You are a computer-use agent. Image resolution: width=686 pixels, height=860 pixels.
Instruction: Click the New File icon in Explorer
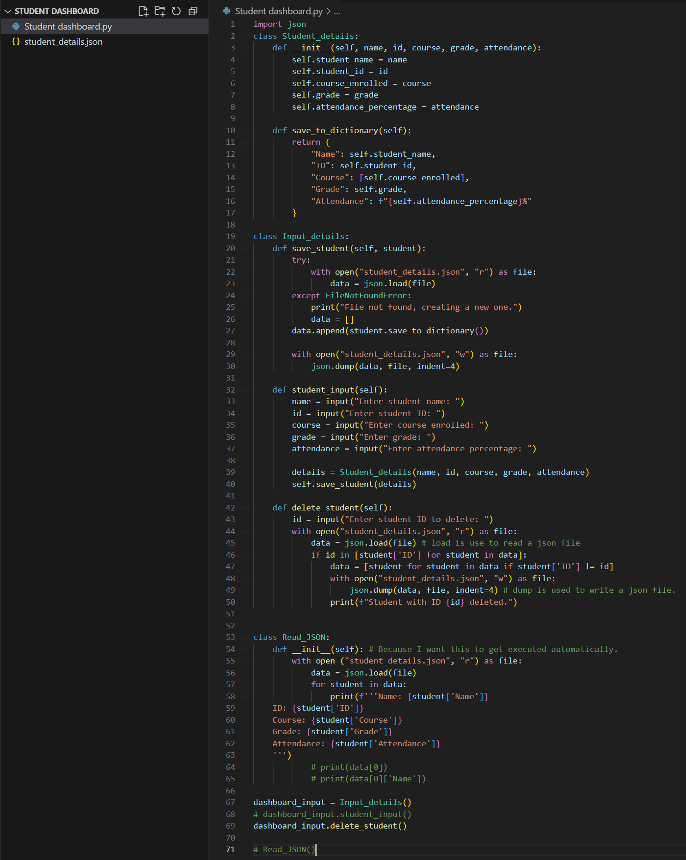[x=143, y=11]
